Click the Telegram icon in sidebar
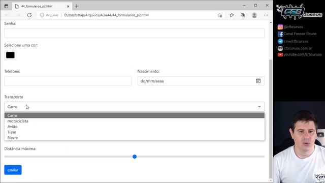Screen dimensions: 325x183 point(280,41)
